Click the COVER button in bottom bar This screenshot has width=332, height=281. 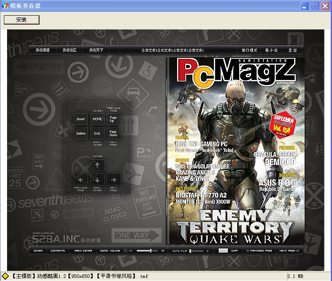click(x=38, y=251)
